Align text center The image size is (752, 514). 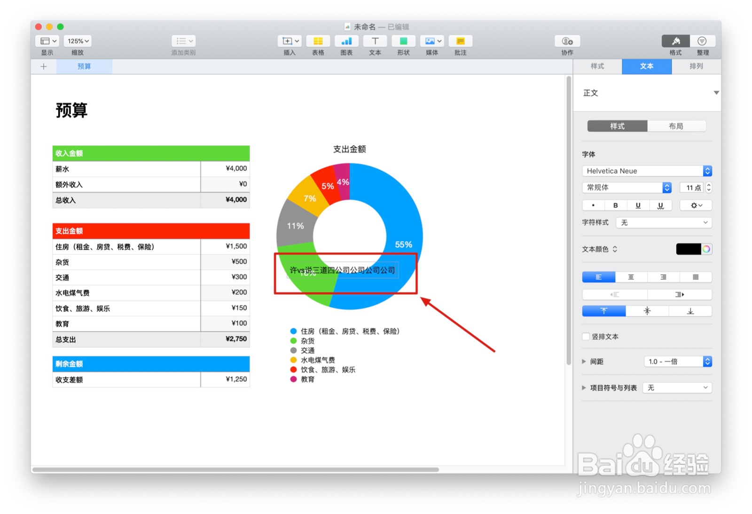pyautogui.click(x=631, y=277)
